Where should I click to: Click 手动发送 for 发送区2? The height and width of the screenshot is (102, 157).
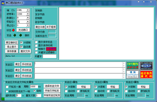click(x=27, y=70)
